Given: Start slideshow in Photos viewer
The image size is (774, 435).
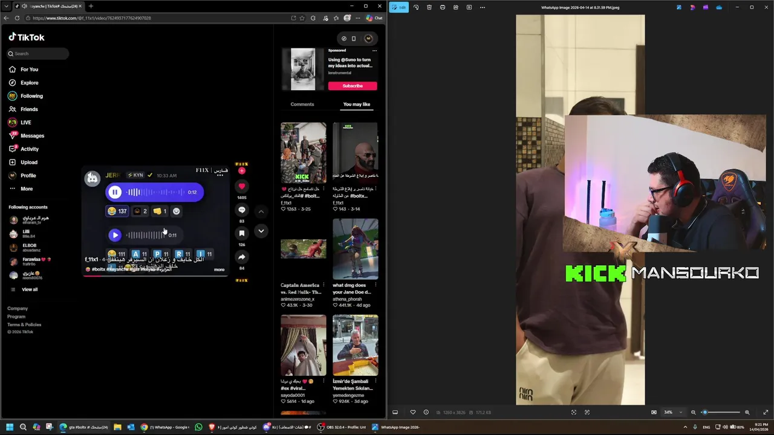Looking at the screenshot, I should 469,7.
